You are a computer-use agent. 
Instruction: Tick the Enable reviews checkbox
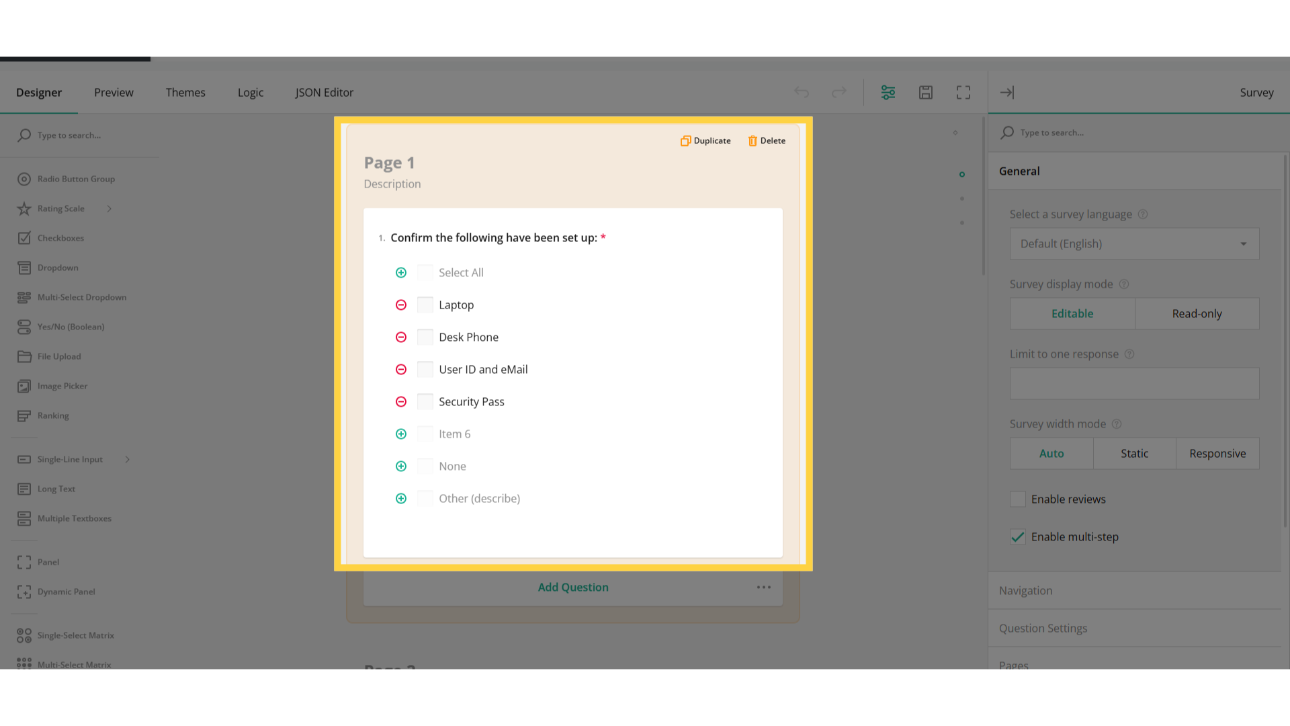(x=1018, y=499)
